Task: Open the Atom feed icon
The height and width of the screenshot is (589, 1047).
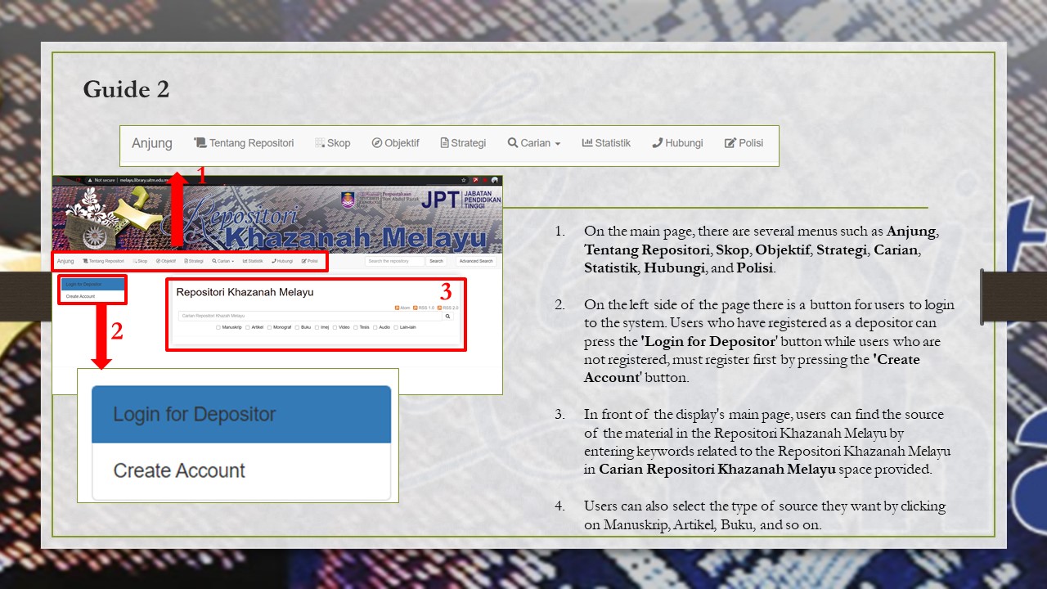Action: click(x=397, y=306)
